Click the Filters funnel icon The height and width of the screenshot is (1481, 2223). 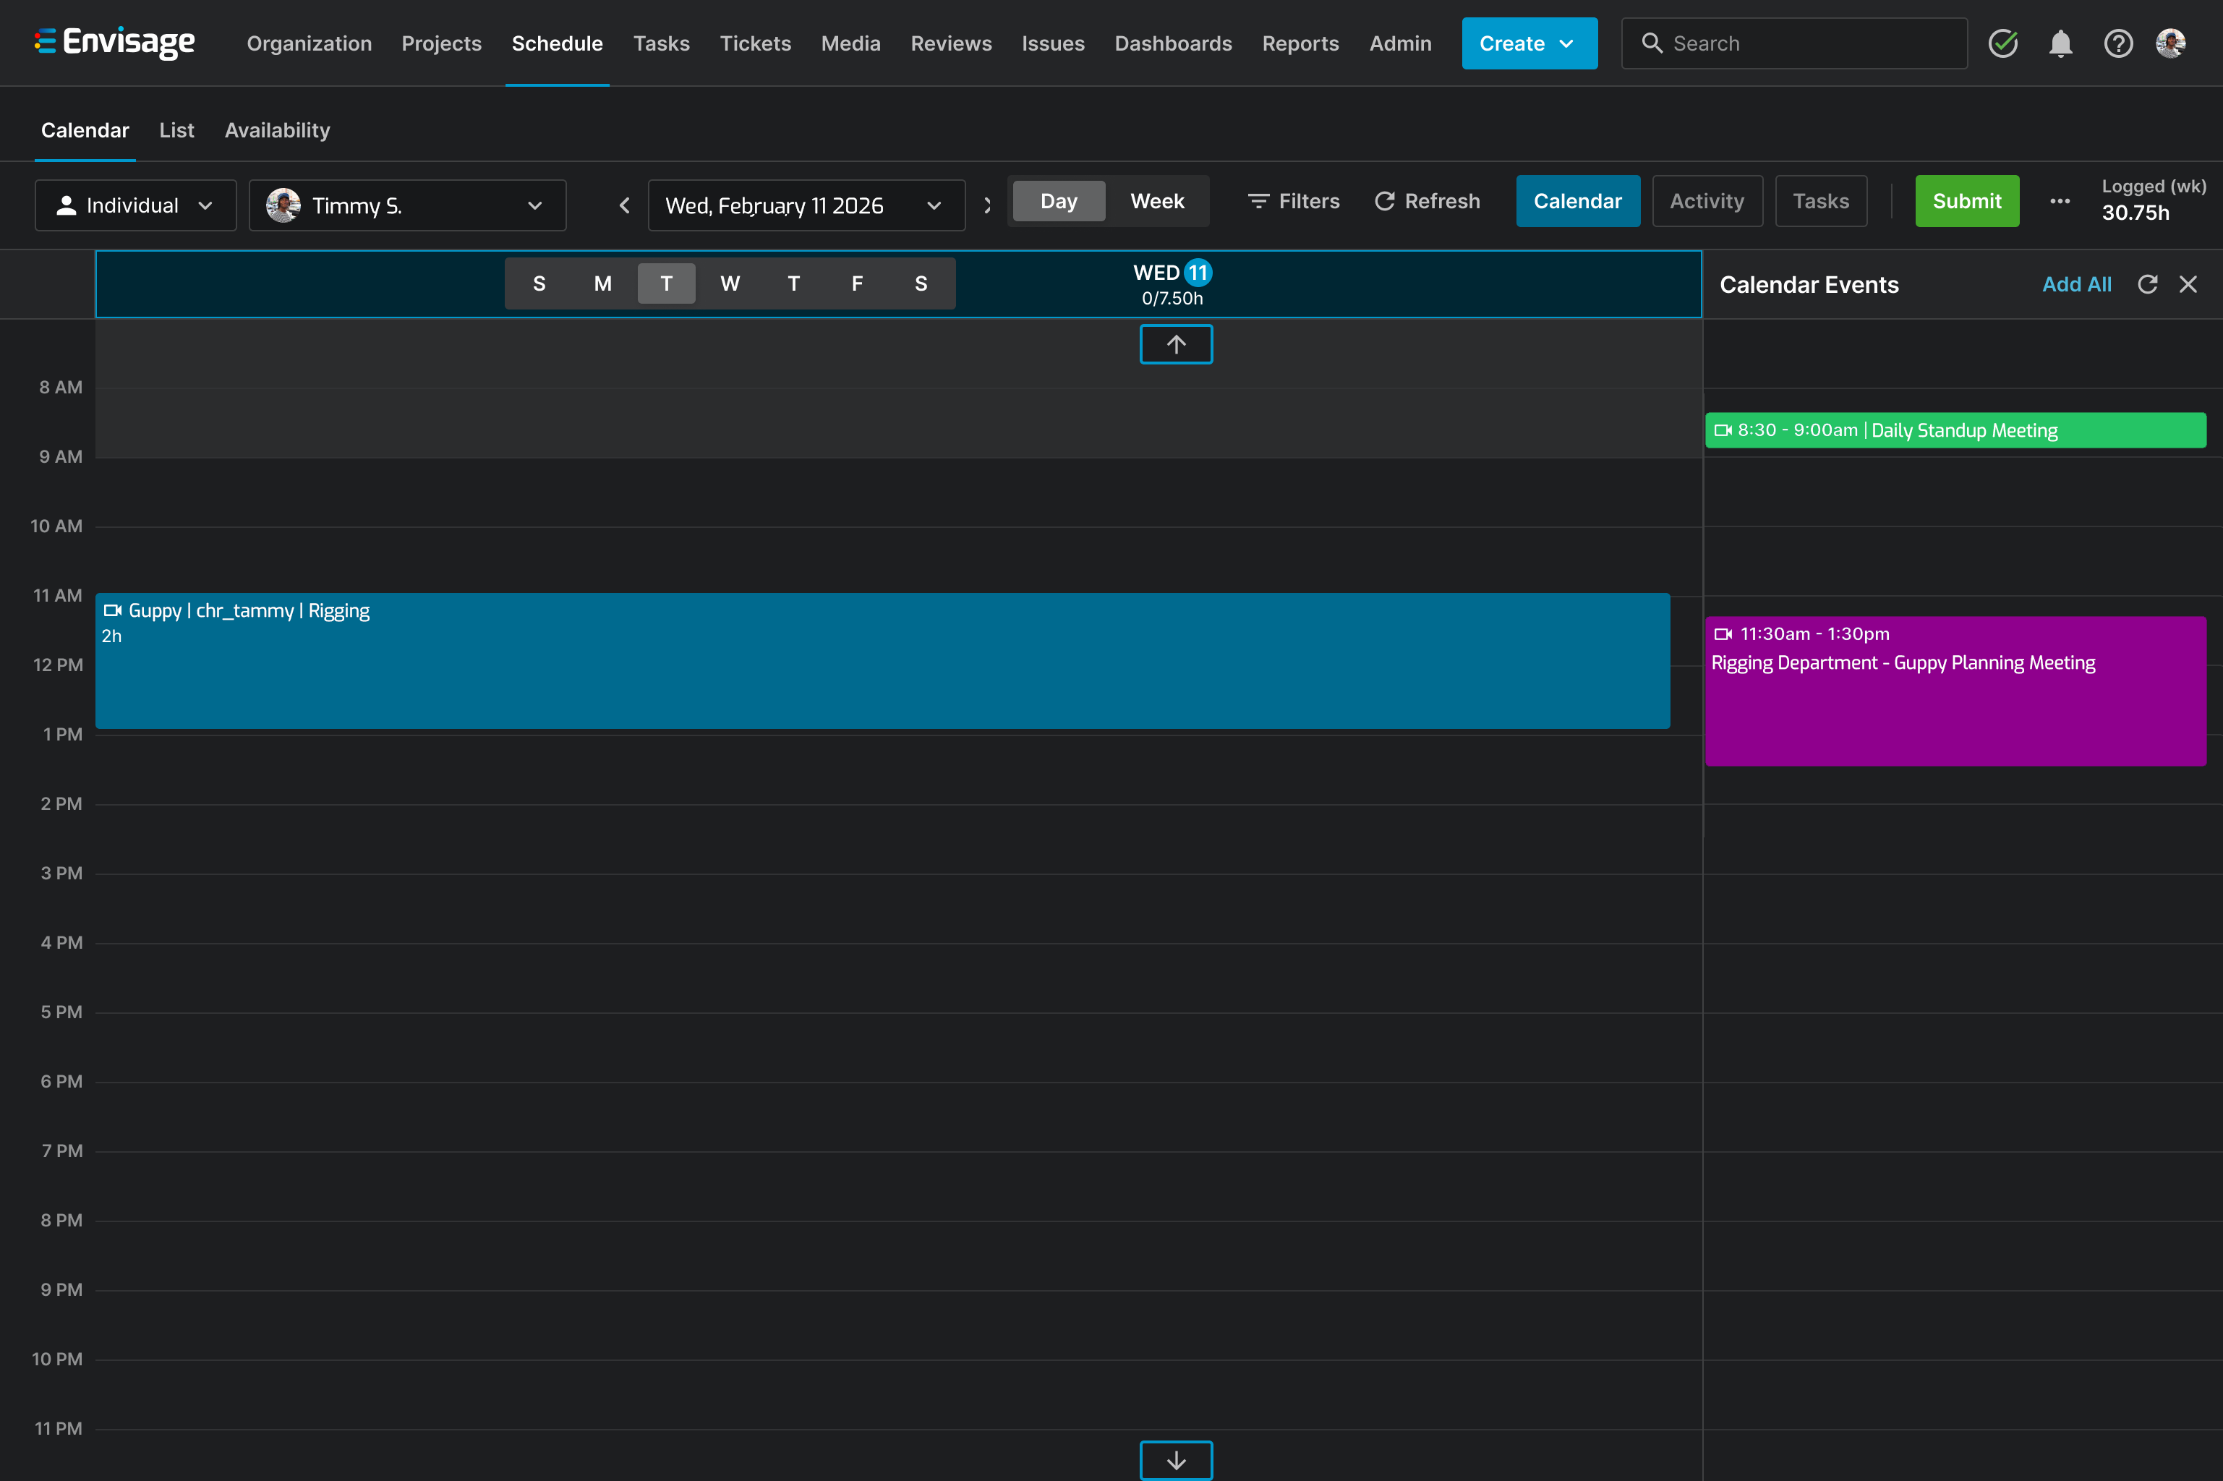pos(1259,200)
